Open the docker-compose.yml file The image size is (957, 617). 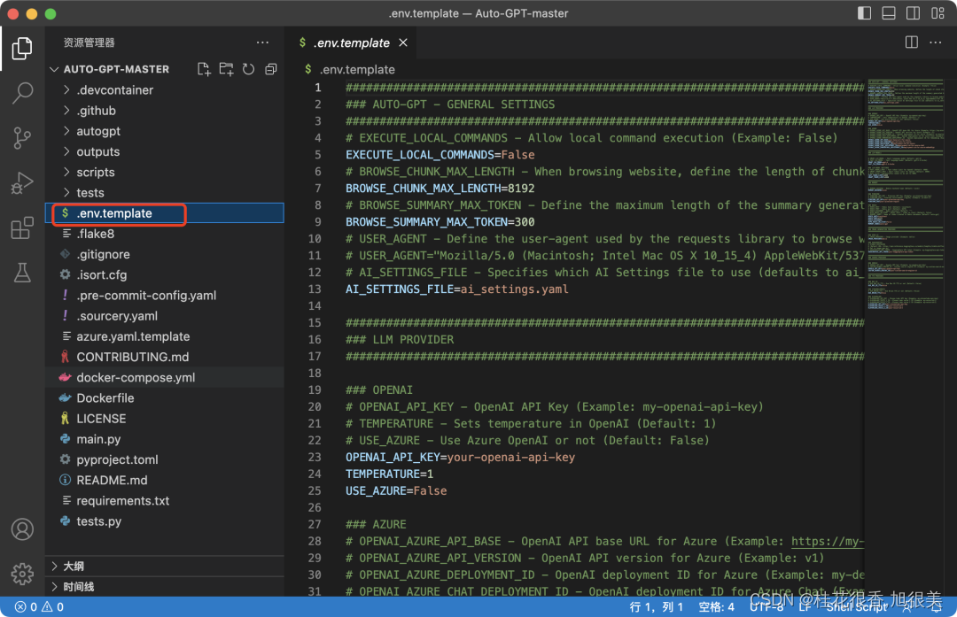(x=165, y=377)
